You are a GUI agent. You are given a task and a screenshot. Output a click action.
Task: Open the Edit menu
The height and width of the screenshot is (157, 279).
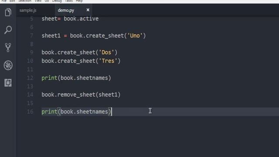coord(12,1)
